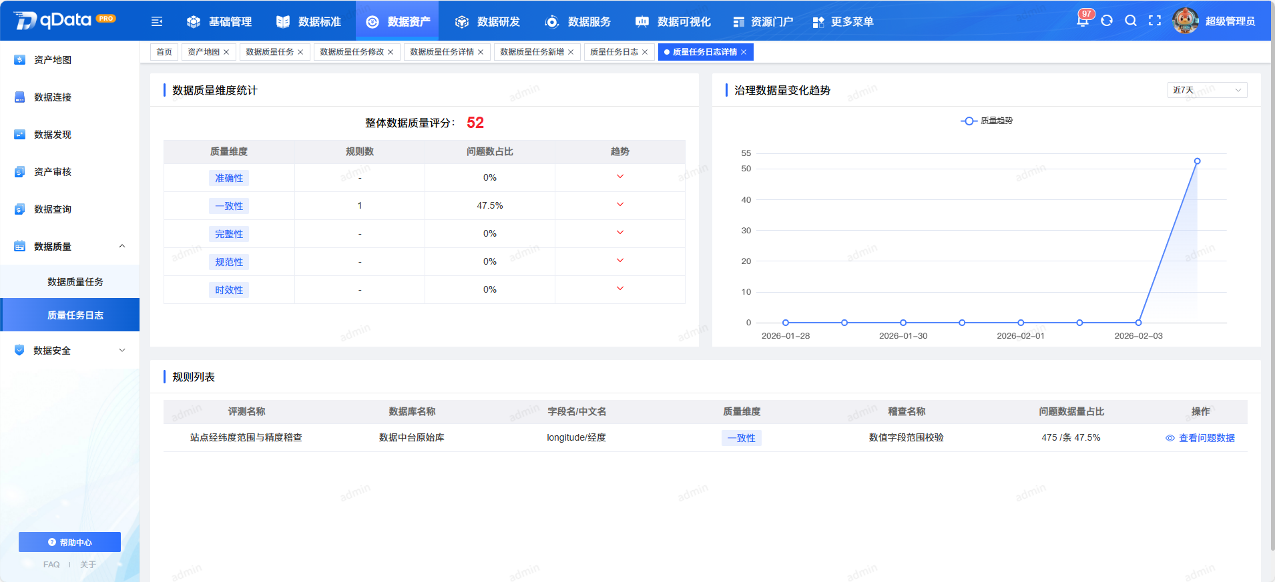Click the 数据质量 calendar icon

(x=19, y=246)
